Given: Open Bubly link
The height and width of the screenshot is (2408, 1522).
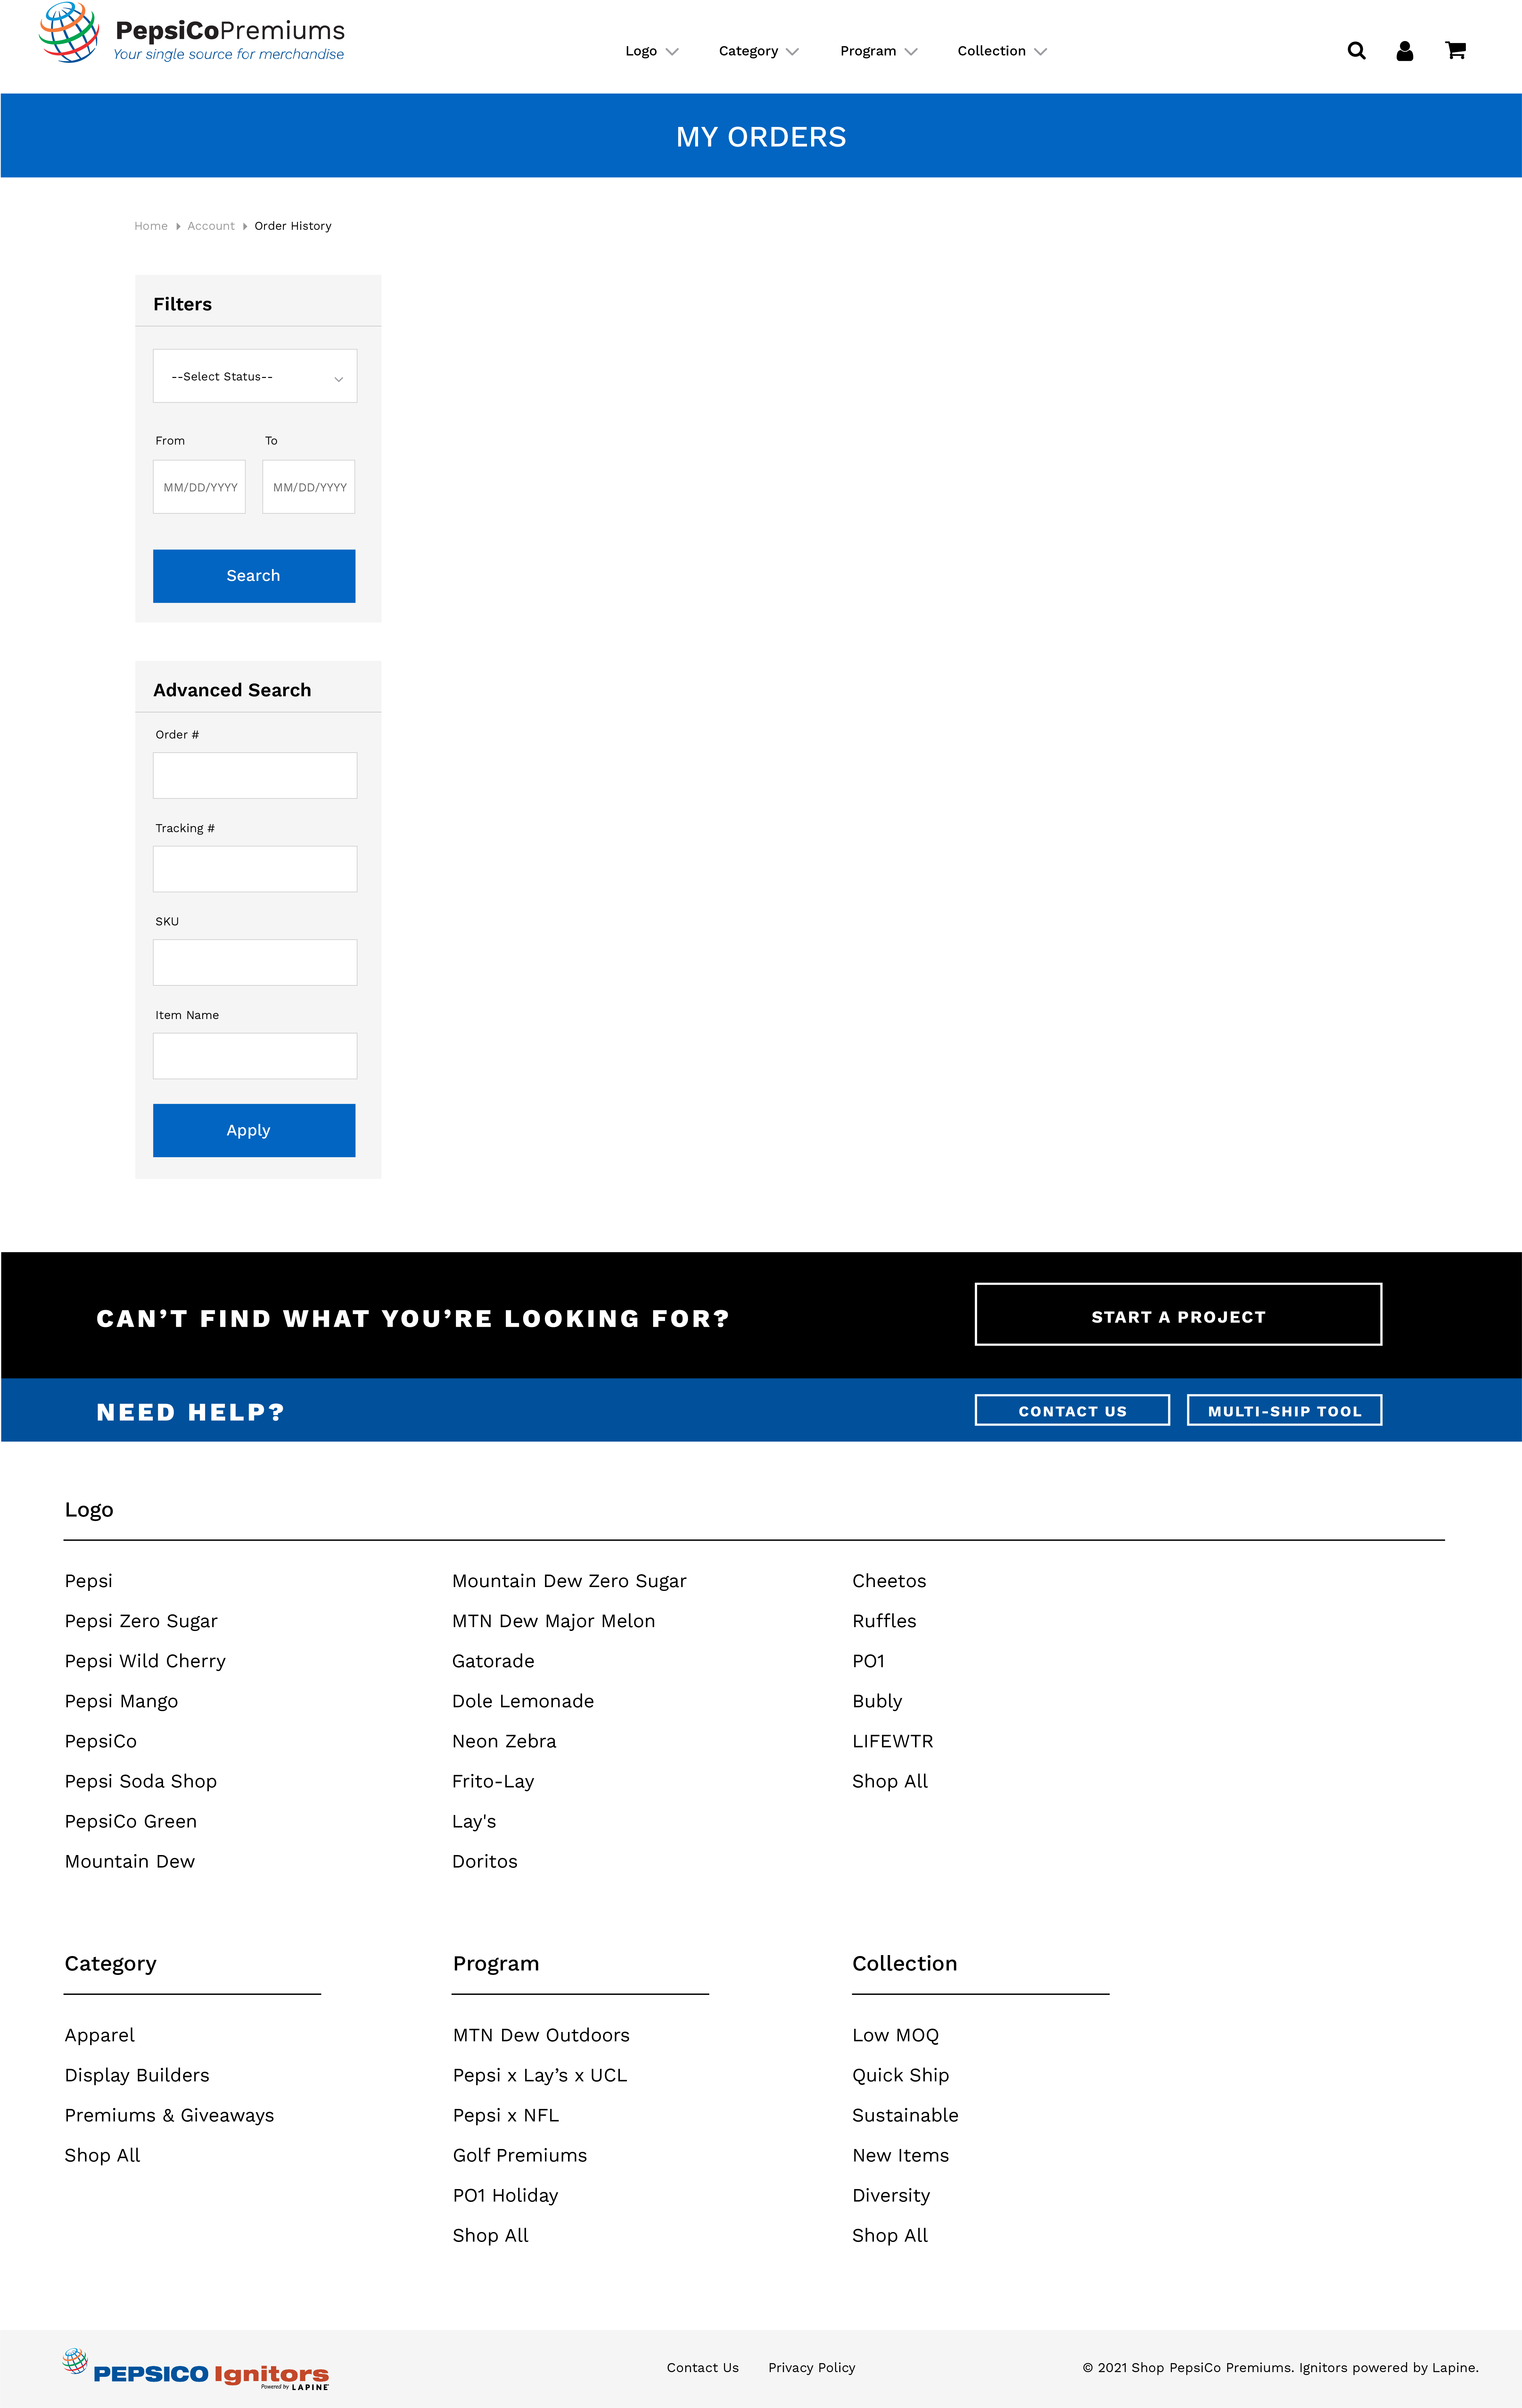Looking at the screenshot, I should click(877, 1701).
